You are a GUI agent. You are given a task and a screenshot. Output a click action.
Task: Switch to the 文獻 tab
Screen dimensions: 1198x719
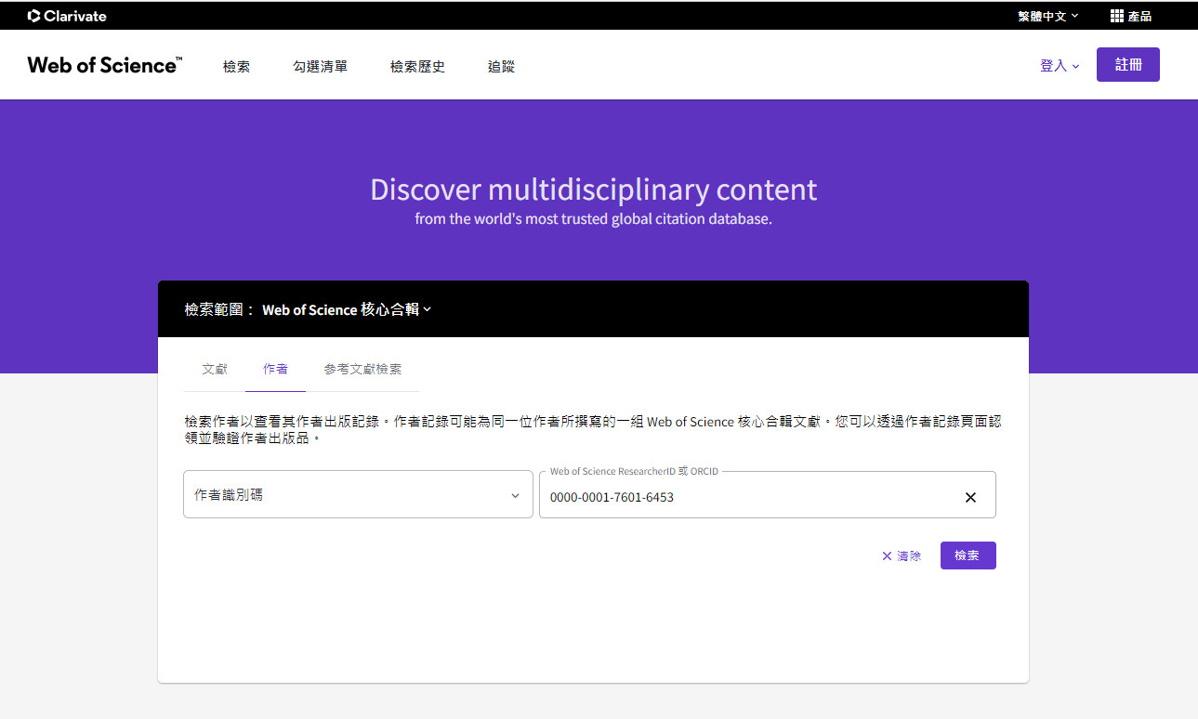tap(215, 369)
